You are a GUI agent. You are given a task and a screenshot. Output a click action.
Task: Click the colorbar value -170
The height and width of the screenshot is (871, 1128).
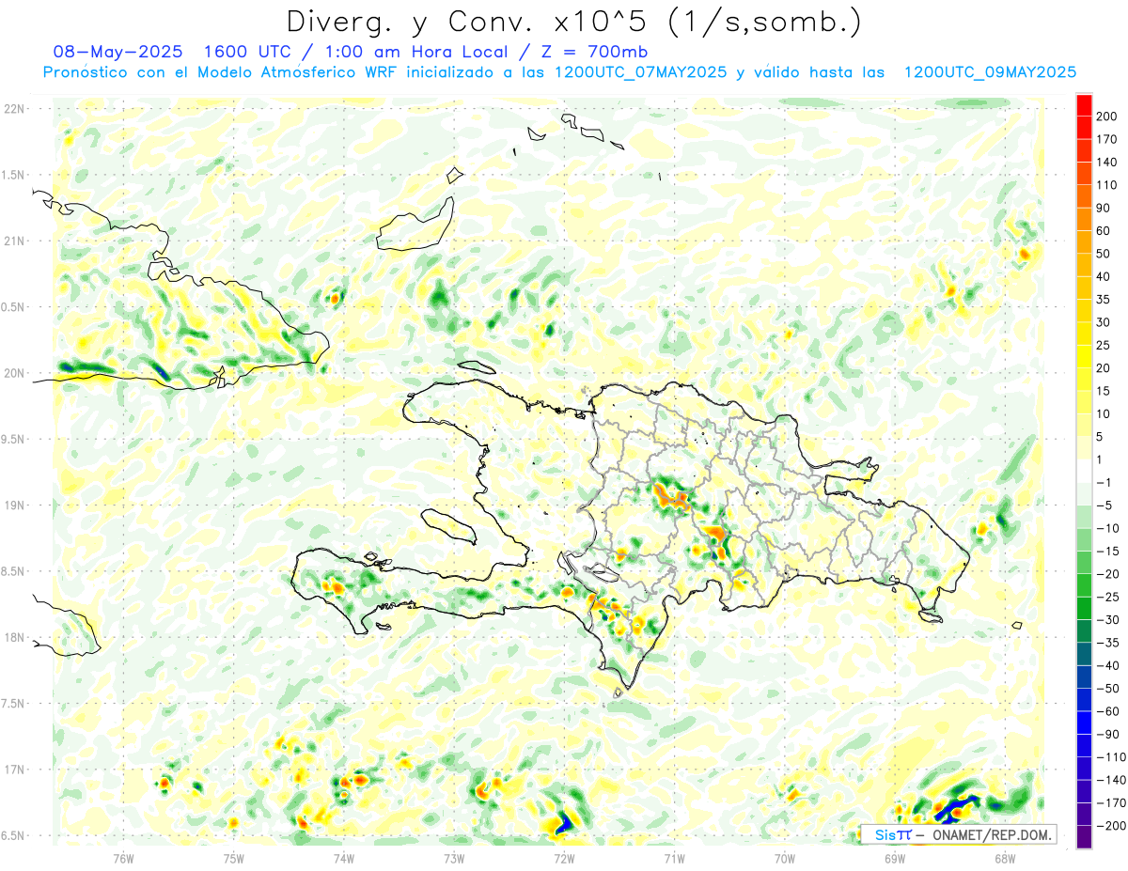[1112, 803]
